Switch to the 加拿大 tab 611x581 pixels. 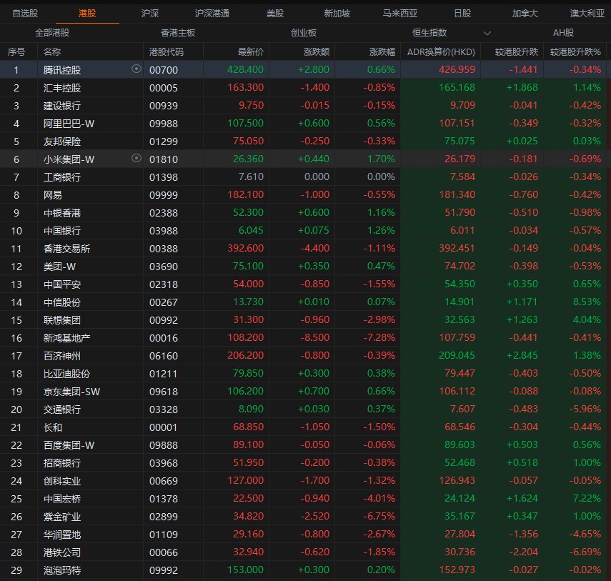tap(525, 14)
